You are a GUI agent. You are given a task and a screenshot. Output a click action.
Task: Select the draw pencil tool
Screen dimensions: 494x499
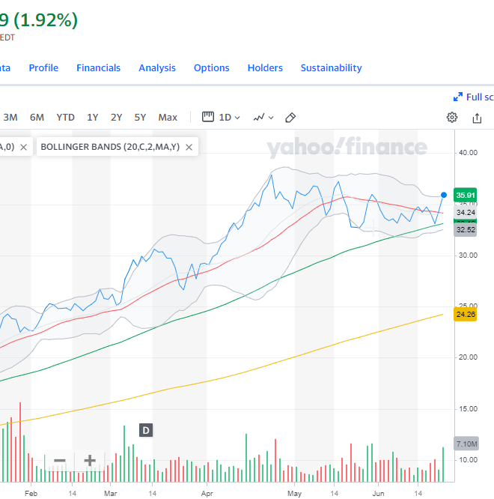pos(291,118)
